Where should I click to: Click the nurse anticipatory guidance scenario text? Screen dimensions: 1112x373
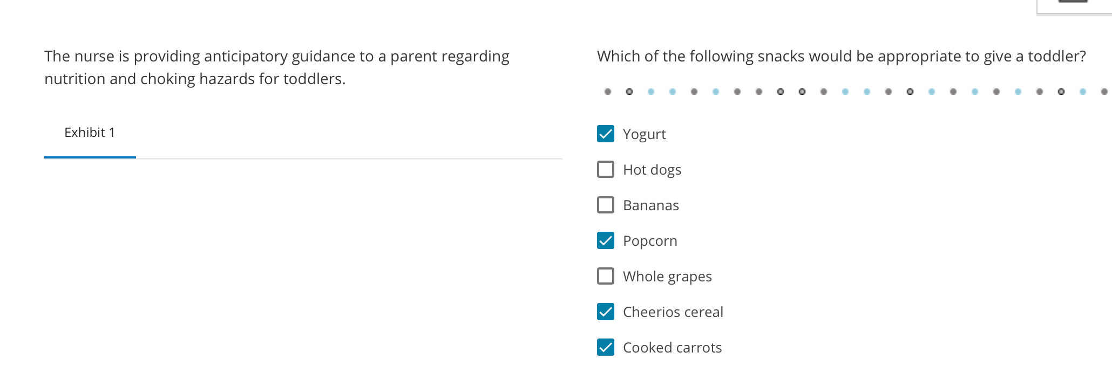pos(276,67)
